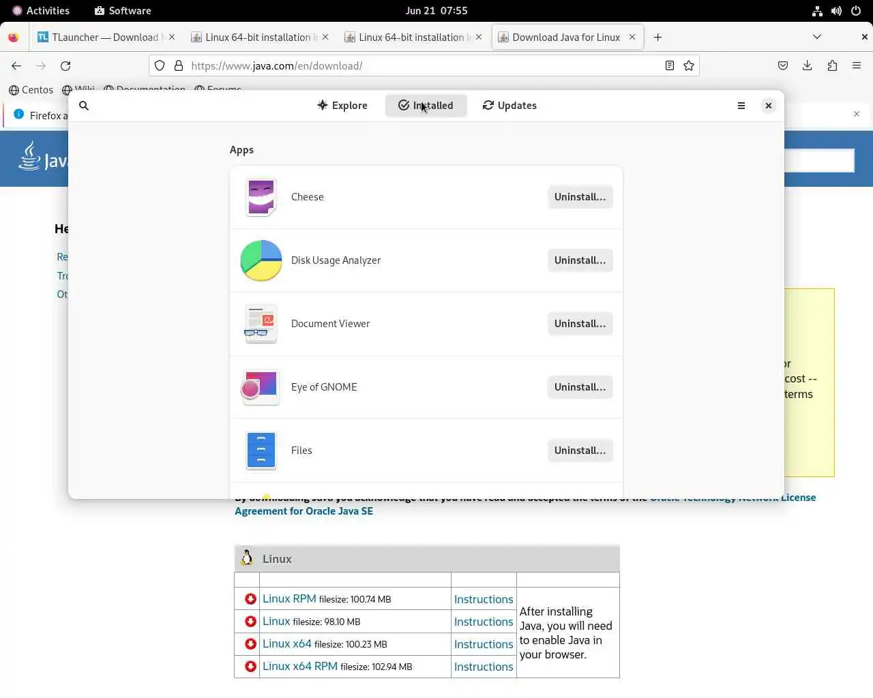This screenshot has width=873, height=698.
Task: Select the Cheese app name
Action: coord(307,197)
